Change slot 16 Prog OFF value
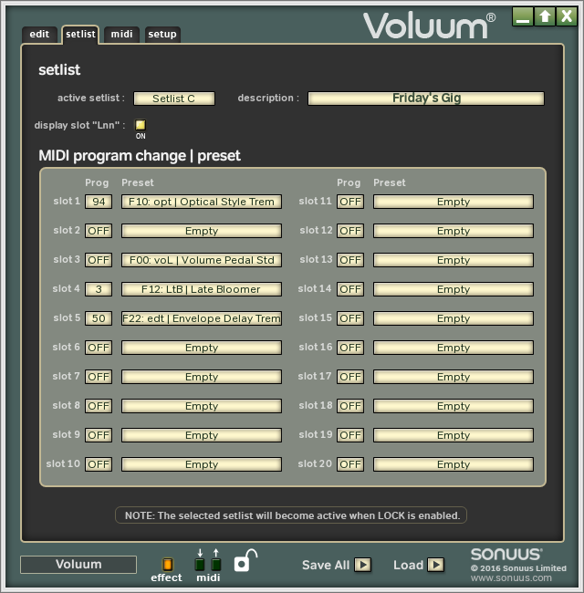The height and width of the screenshot is (593, 584). pos(350,348)
